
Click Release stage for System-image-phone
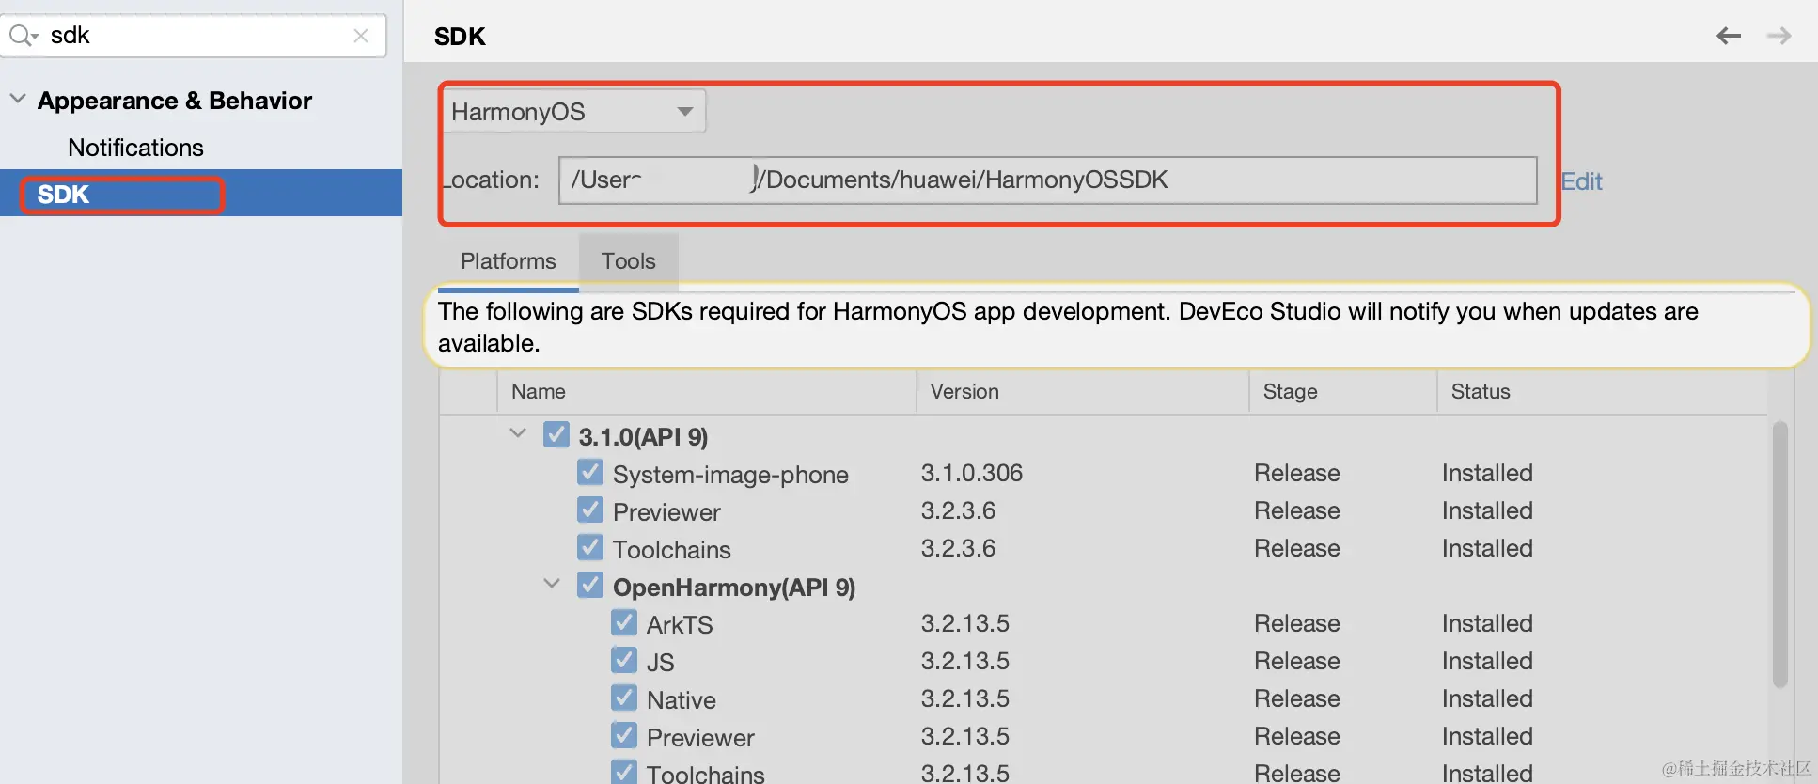(1297, 473)
